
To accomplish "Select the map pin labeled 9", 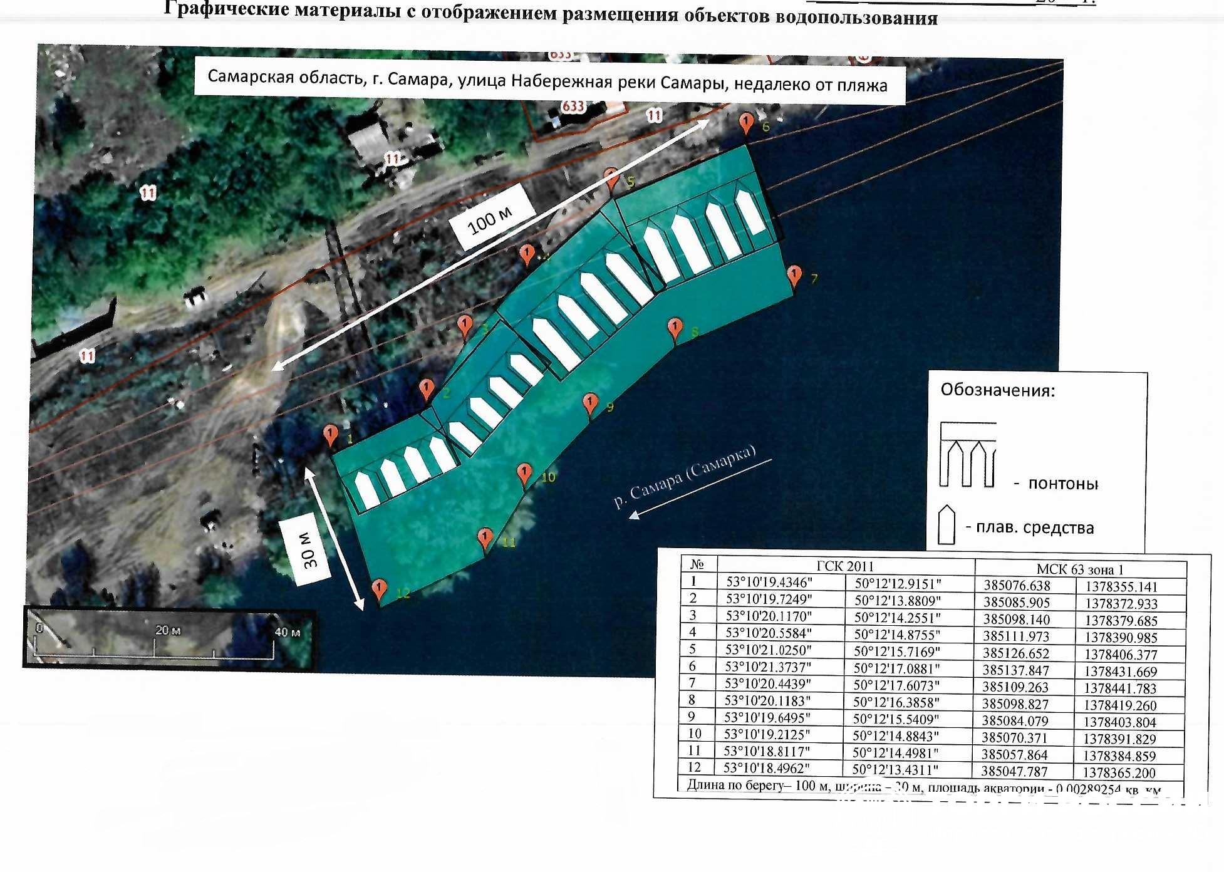I will pyautogui.click(x=590, y=403).
